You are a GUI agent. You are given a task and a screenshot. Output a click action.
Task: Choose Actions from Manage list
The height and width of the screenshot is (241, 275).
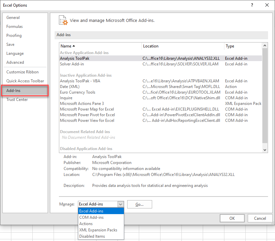[x=101, y=223]
